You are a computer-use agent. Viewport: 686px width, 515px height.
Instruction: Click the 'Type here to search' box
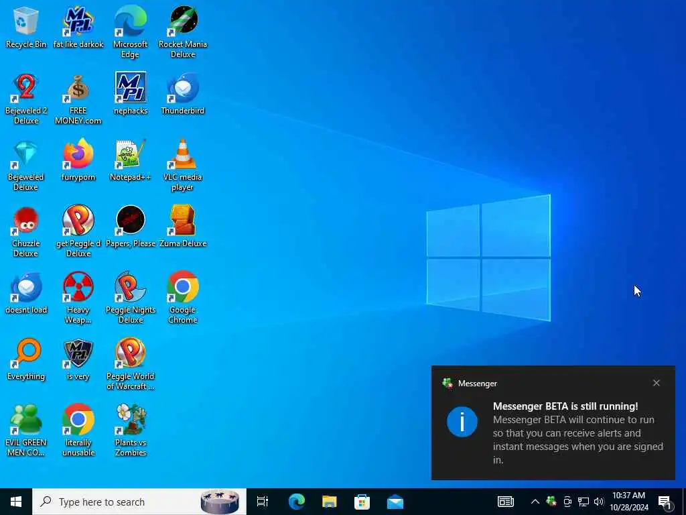click(x=139, y=502)
